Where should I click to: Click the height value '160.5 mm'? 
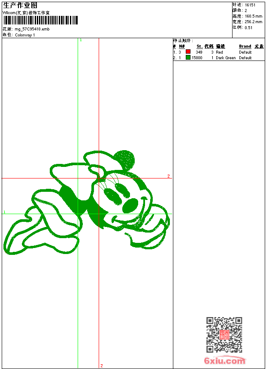coord(254,16)
